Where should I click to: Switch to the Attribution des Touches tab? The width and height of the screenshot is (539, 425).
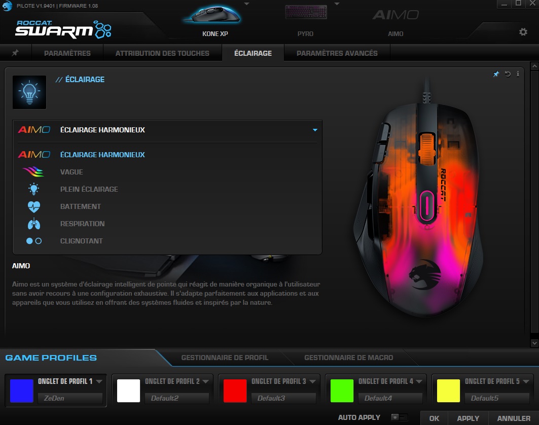pos(163,52)
